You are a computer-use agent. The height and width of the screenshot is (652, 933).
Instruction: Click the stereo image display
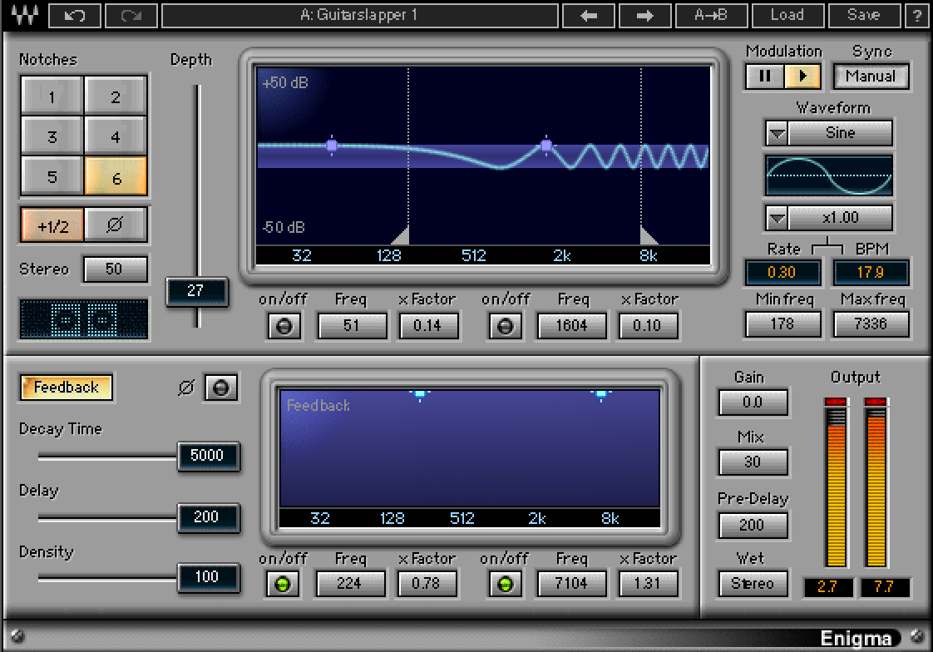[x=84, y=319]
